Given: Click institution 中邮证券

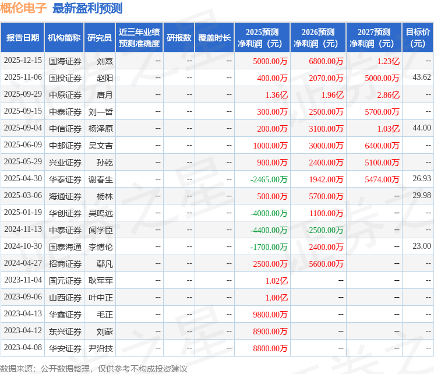Looking at the screenshot, I should [65, 146].
